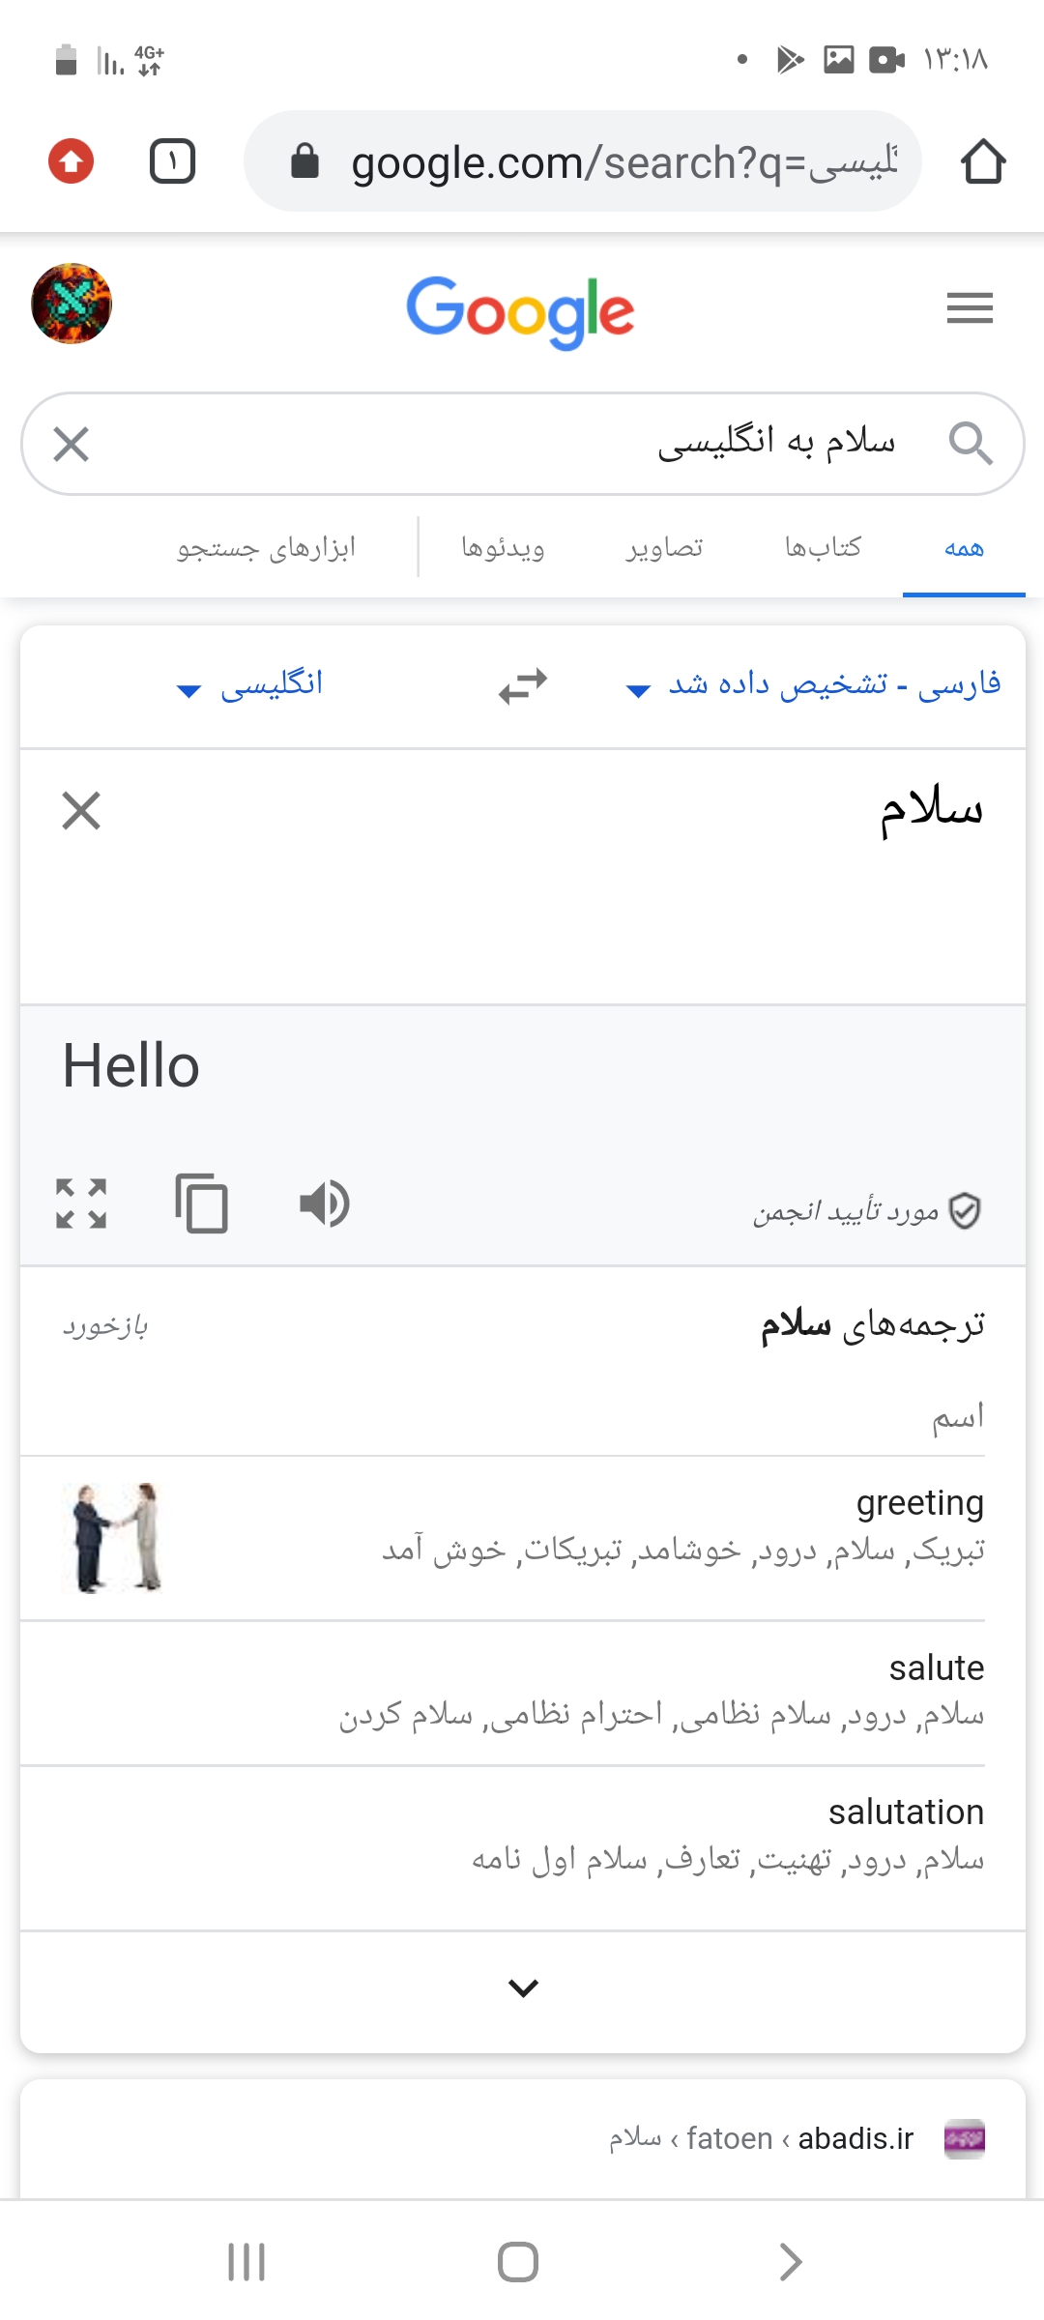Tap the magnifier search icon
Screen dimensions: 1044x2320
click(970, 444)
